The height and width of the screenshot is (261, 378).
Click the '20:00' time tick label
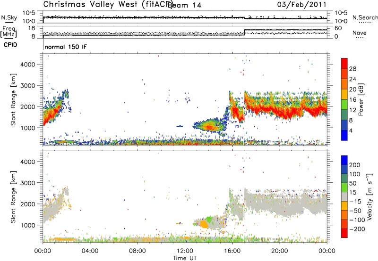279,251
